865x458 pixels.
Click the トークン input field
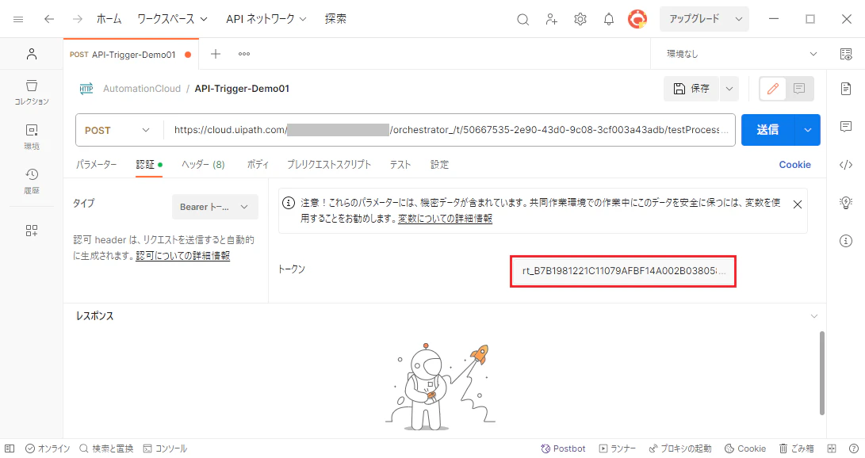pos(623,271)
